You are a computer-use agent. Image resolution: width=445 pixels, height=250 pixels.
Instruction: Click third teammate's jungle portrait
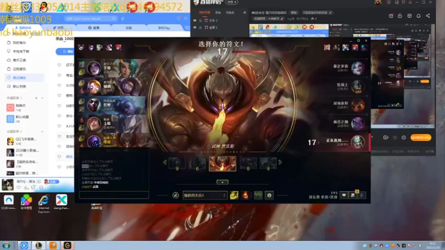coord(94,105)
